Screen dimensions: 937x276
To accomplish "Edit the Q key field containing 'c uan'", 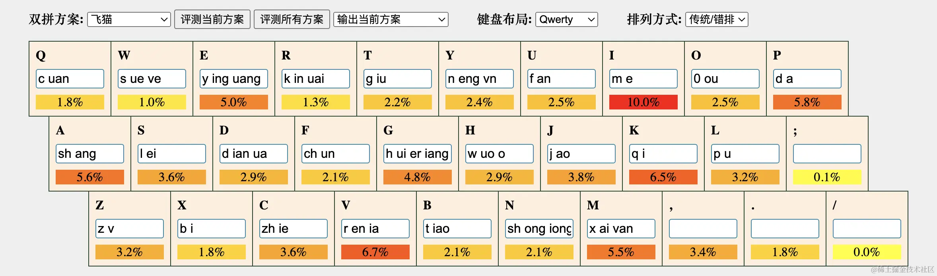I will pos(70,79).
